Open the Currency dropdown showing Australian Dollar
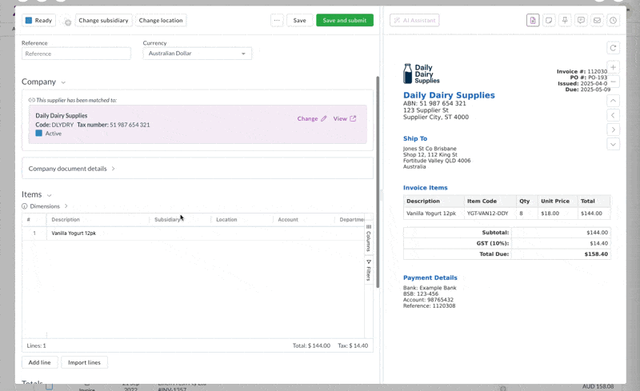The width and height of the screenshot is (640, 391). pyautogui.click(x=197, y=54)
